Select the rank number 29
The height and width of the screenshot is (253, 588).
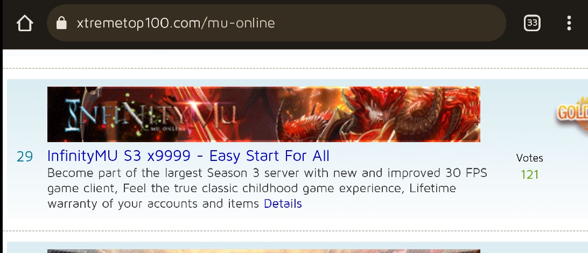[x=25, y=156]
